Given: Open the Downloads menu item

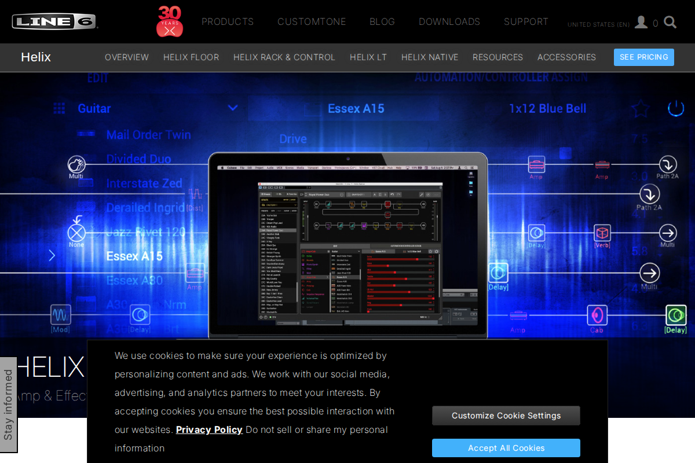Looking at the screenshot, I should (x=449, y=21).
